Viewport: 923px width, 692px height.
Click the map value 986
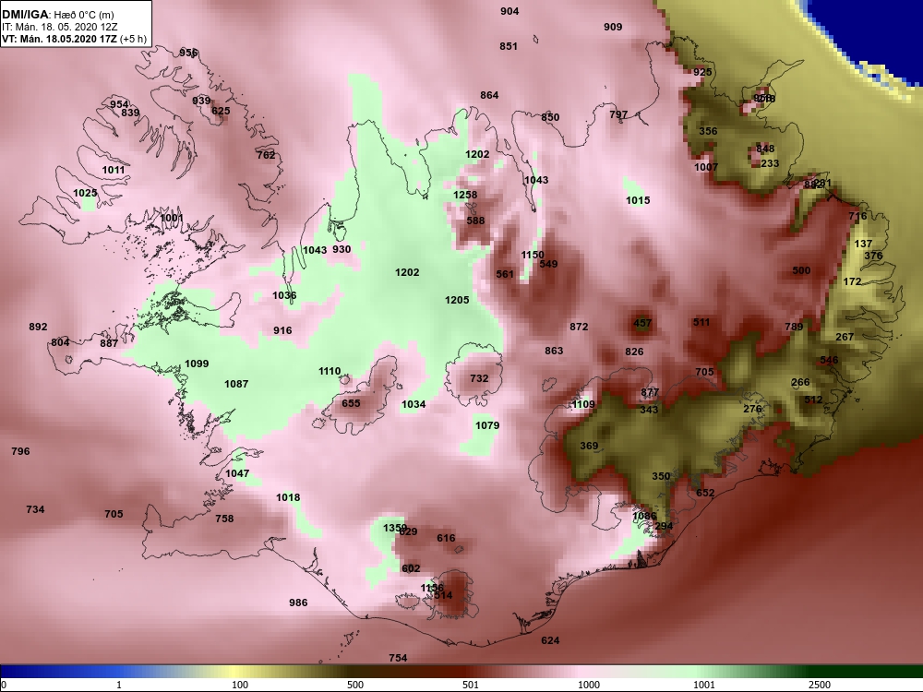(x=298, y=602)
